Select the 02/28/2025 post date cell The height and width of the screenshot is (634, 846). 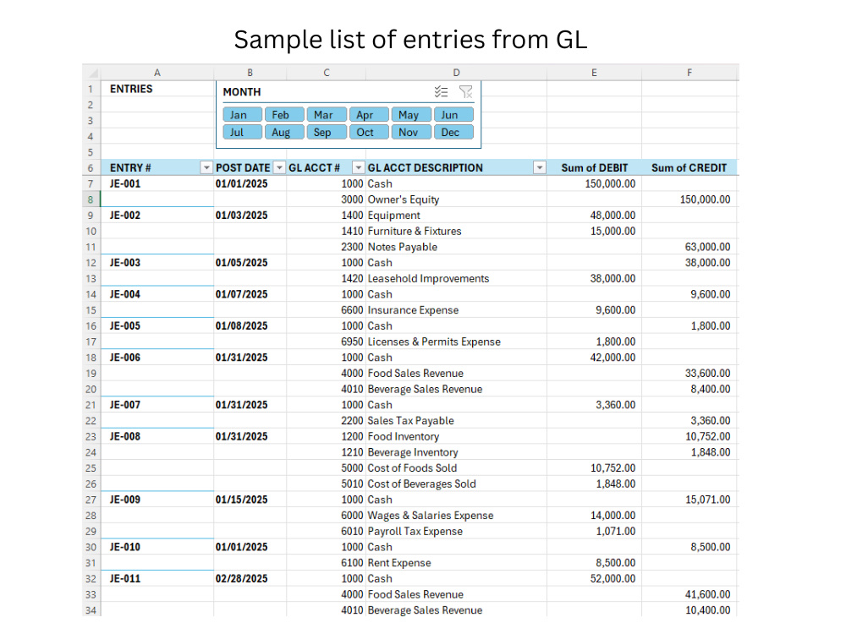click(x=250, y=578)
